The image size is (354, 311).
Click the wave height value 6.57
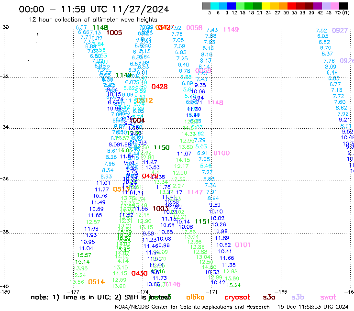(x=81, y=28)
